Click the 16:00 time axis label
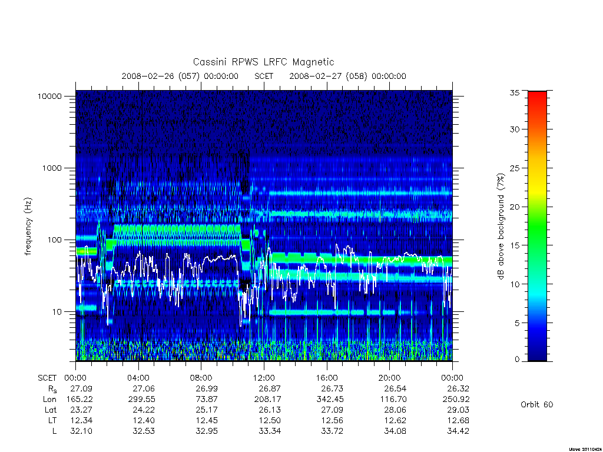Screen dimensions: 603x452 coord(327,378)
